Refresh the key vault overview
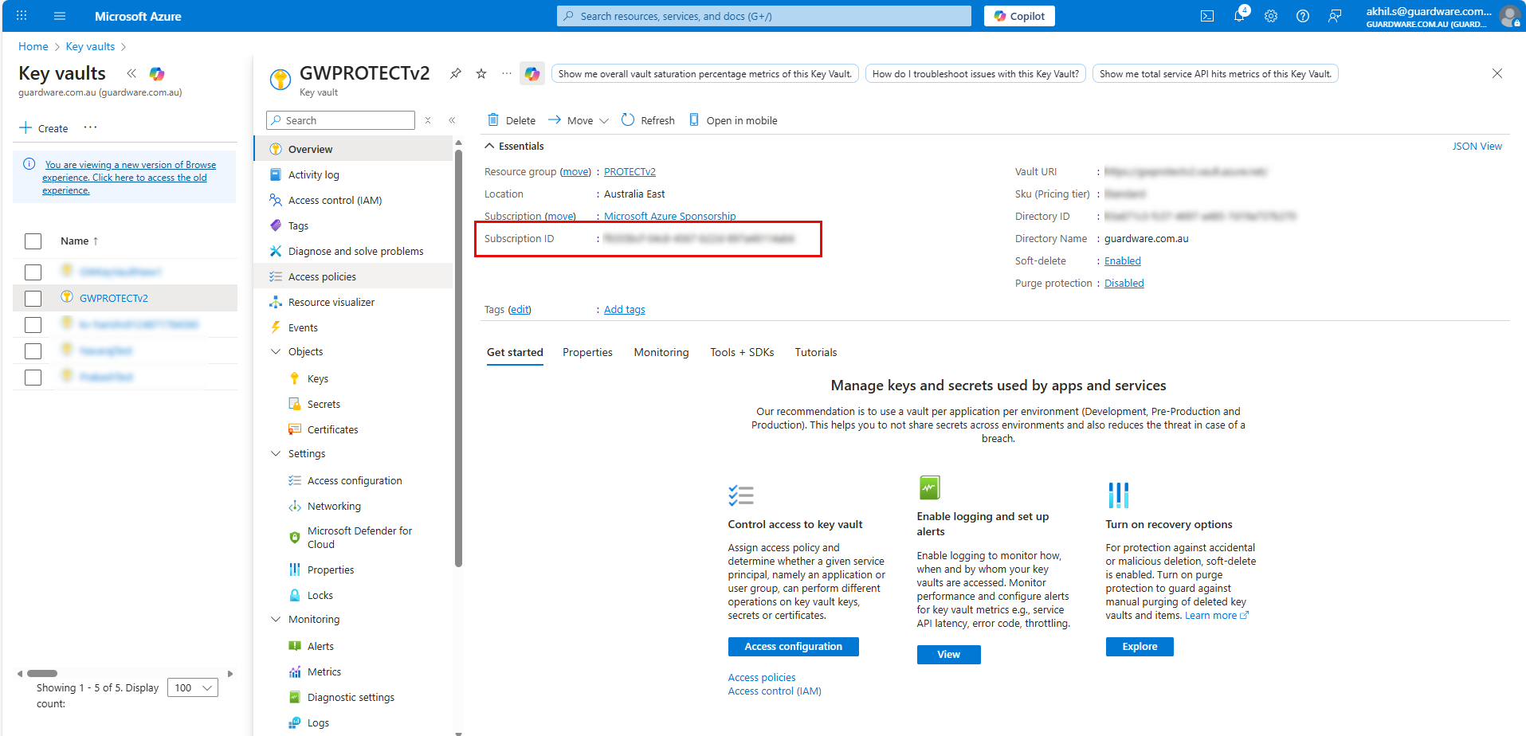 (648, 120)
